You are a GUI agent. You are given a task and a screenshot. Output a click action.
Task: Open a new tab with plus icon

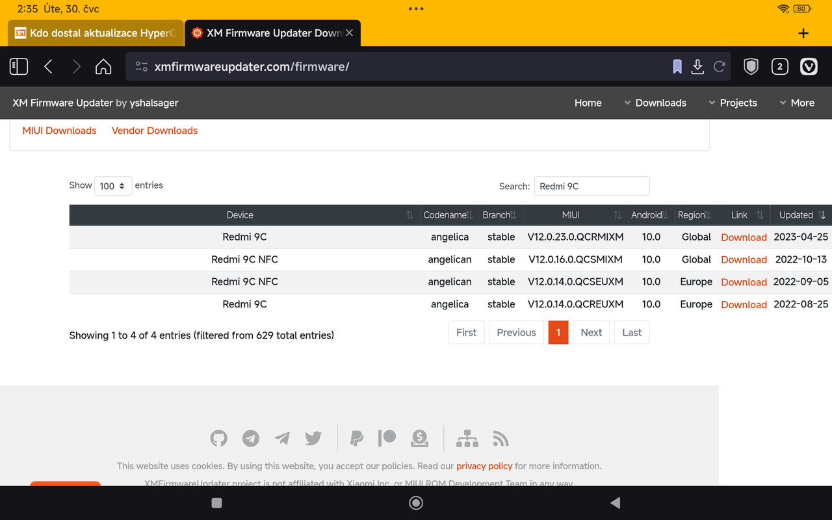pyautogui.click(x=803, y=33)
